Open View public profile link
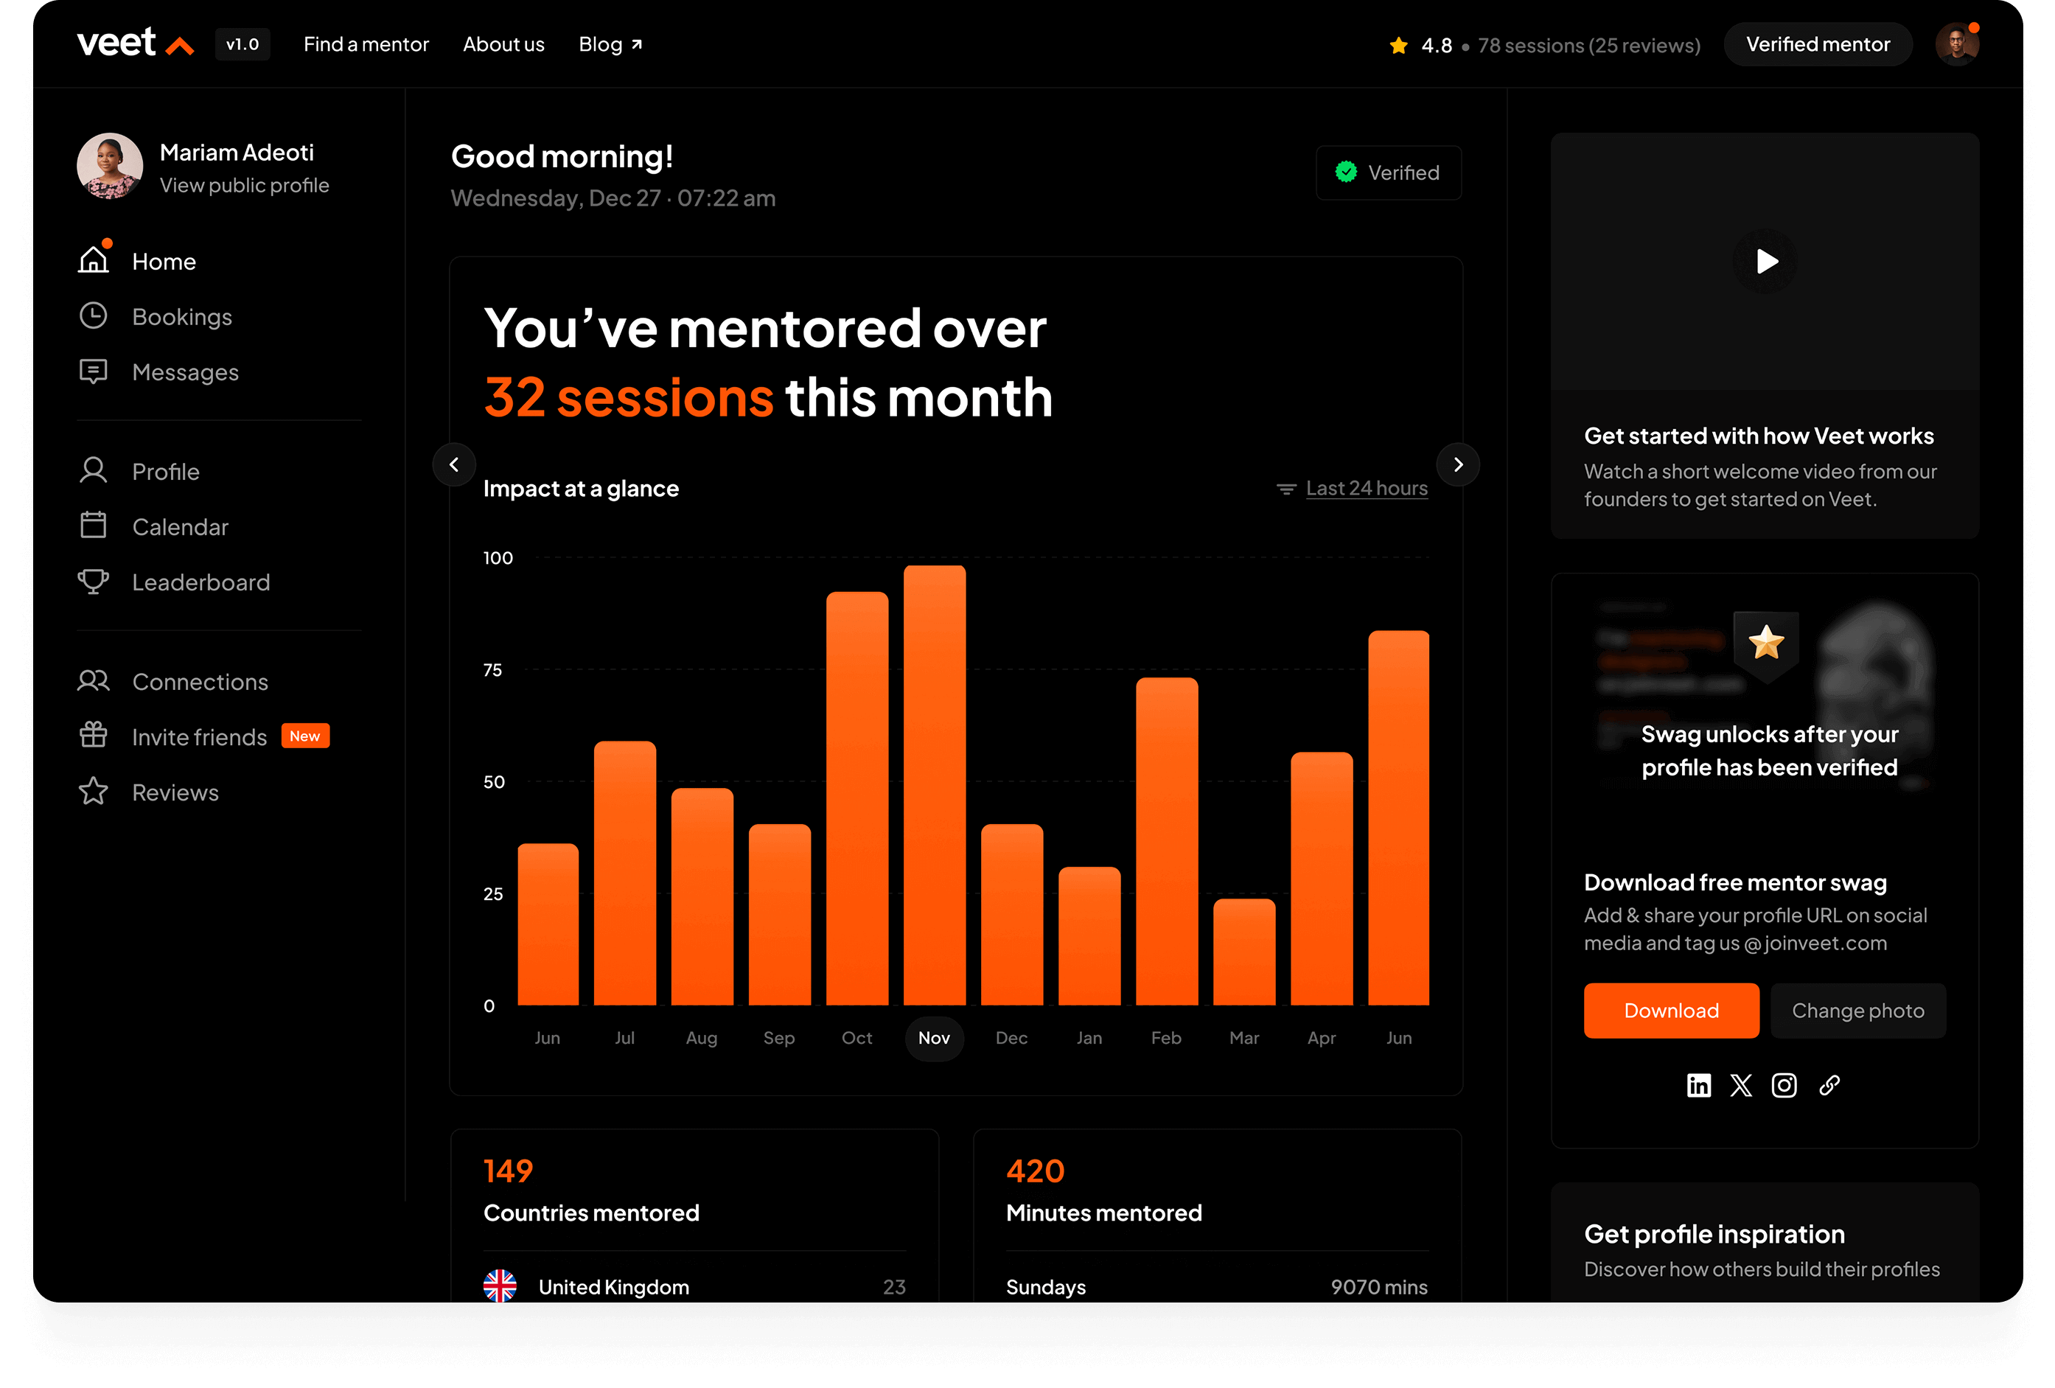The height and width of the screenshot is (1388, 2055). tap(244, 186)
